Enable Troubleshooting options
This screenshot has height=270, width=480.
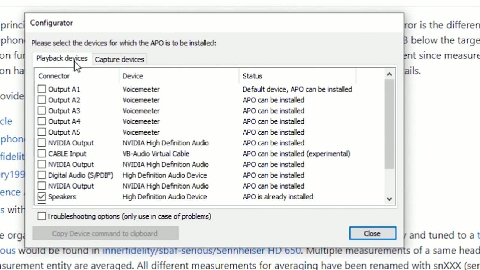(41, 216)
